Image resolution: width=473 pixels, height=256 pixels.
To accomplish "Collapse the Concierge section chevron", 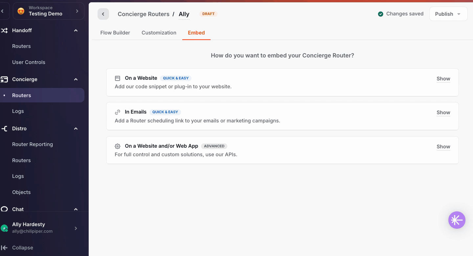I will click(x=76, y=79).
